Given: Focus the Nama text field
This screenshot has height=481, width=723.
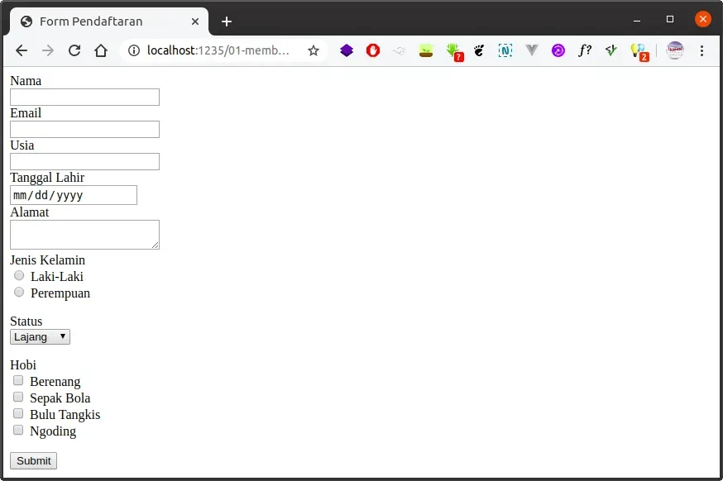Looking at the screenshot, I should click(x=85, y=98).
